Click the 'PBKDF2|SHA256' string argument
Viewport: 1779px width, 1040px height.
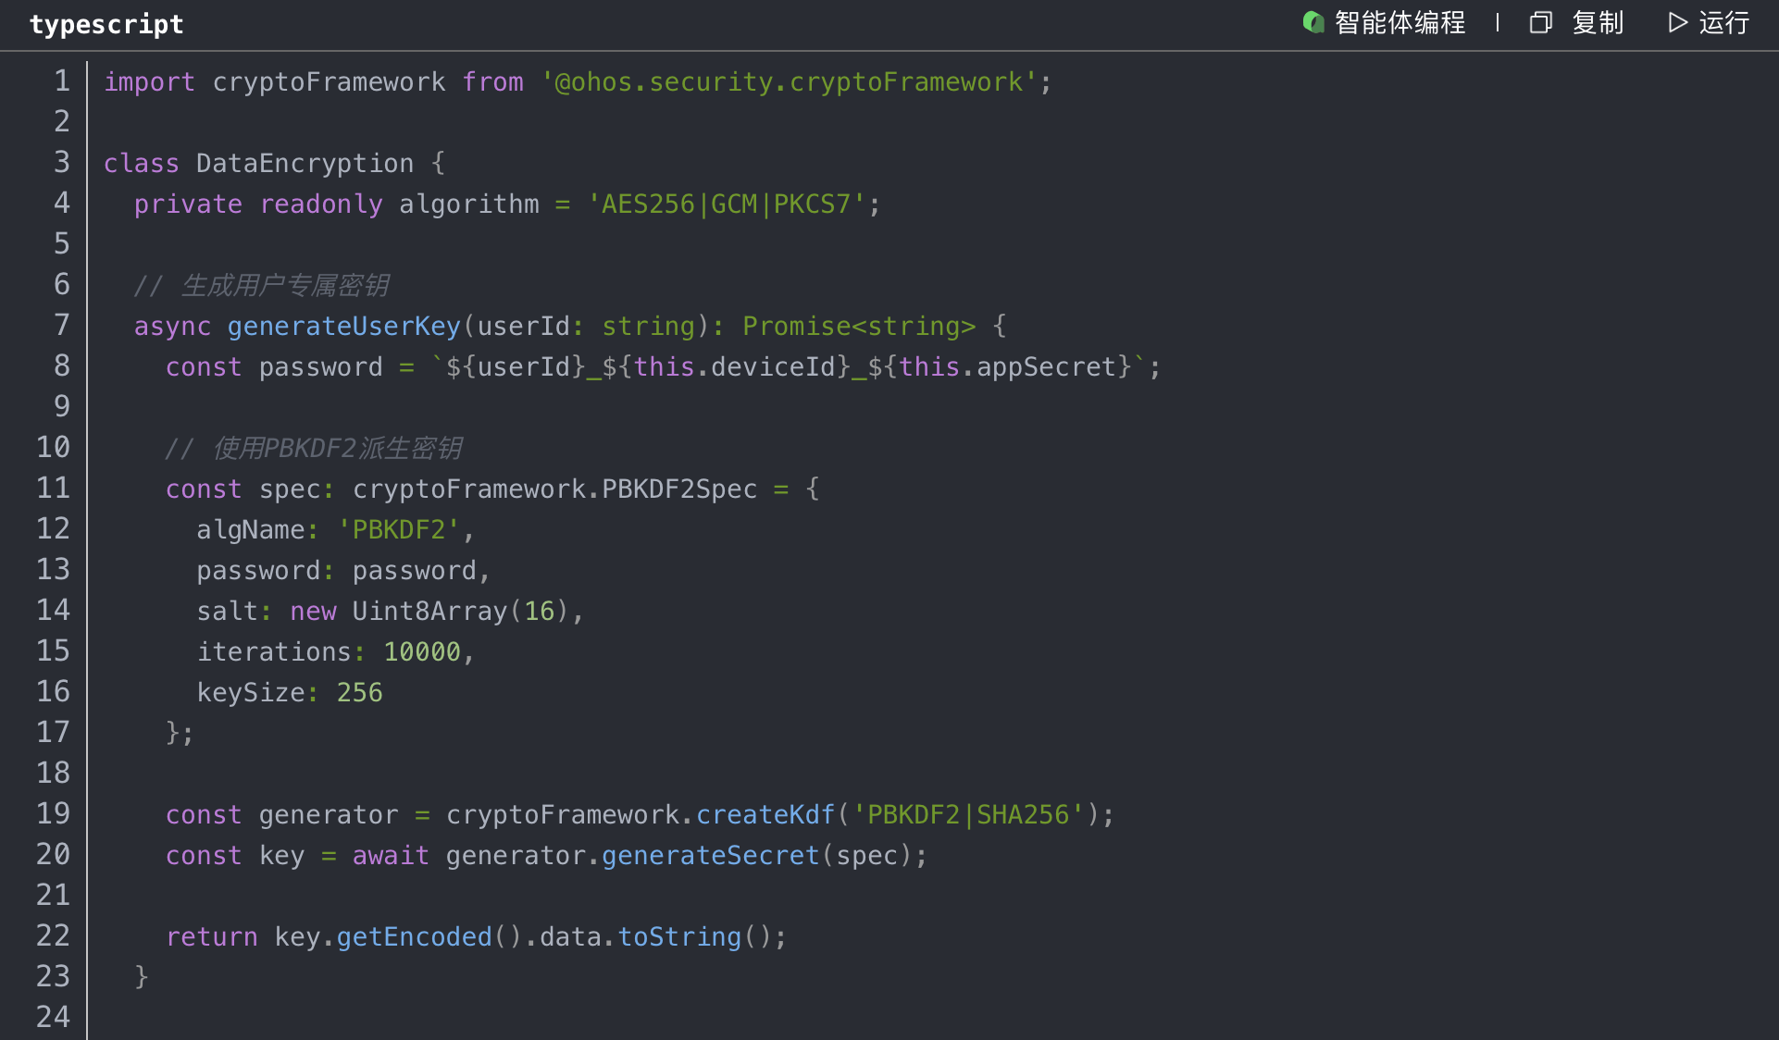click(x=968, y=814)
